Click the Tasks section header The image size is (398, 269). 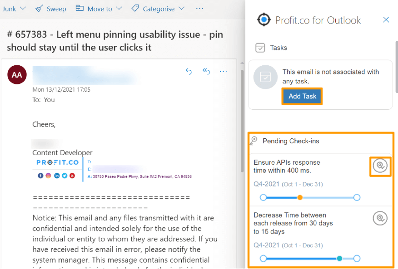pos(271,48)
